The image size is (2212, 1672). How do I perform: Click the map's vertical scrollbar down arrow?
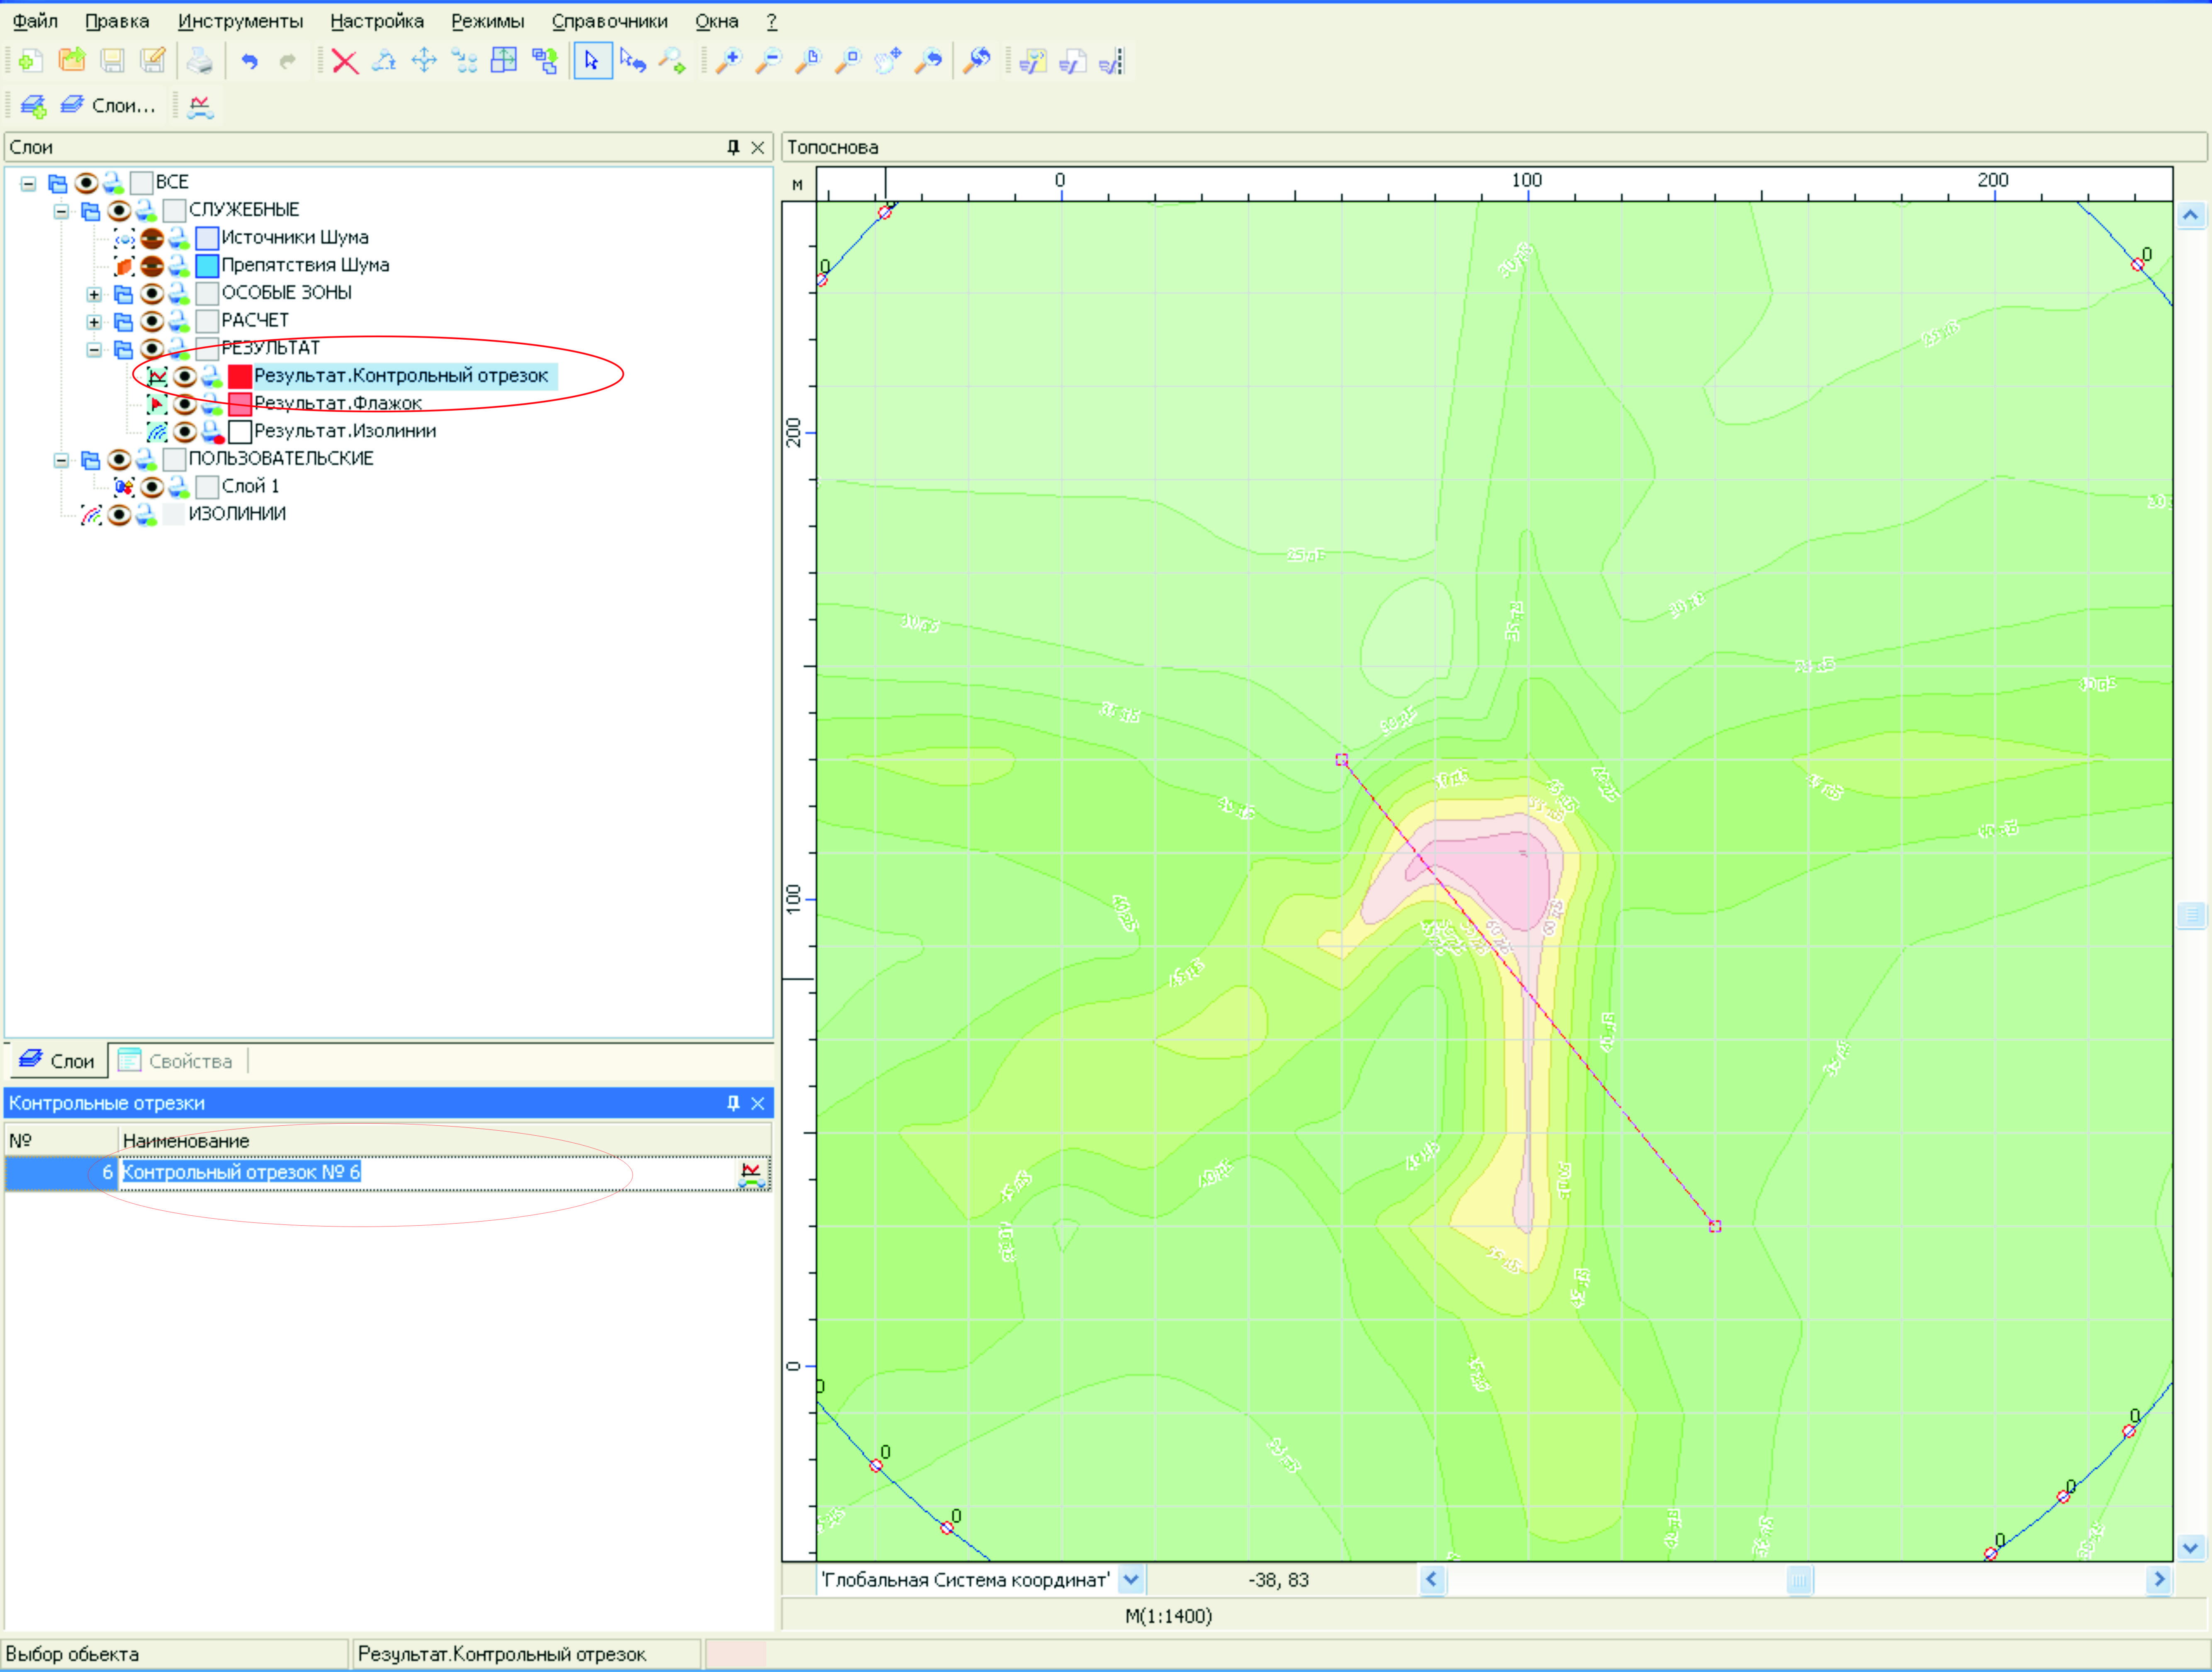2190,1548
